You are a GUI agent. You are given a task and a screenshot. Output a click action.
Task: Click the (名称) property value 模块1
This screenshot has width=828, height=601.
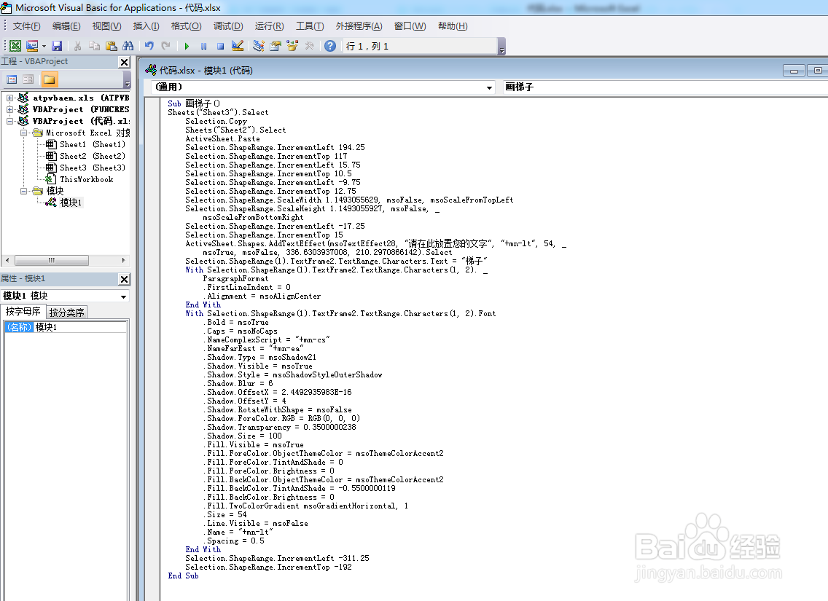pyautogui.click(x=80, y=327)
